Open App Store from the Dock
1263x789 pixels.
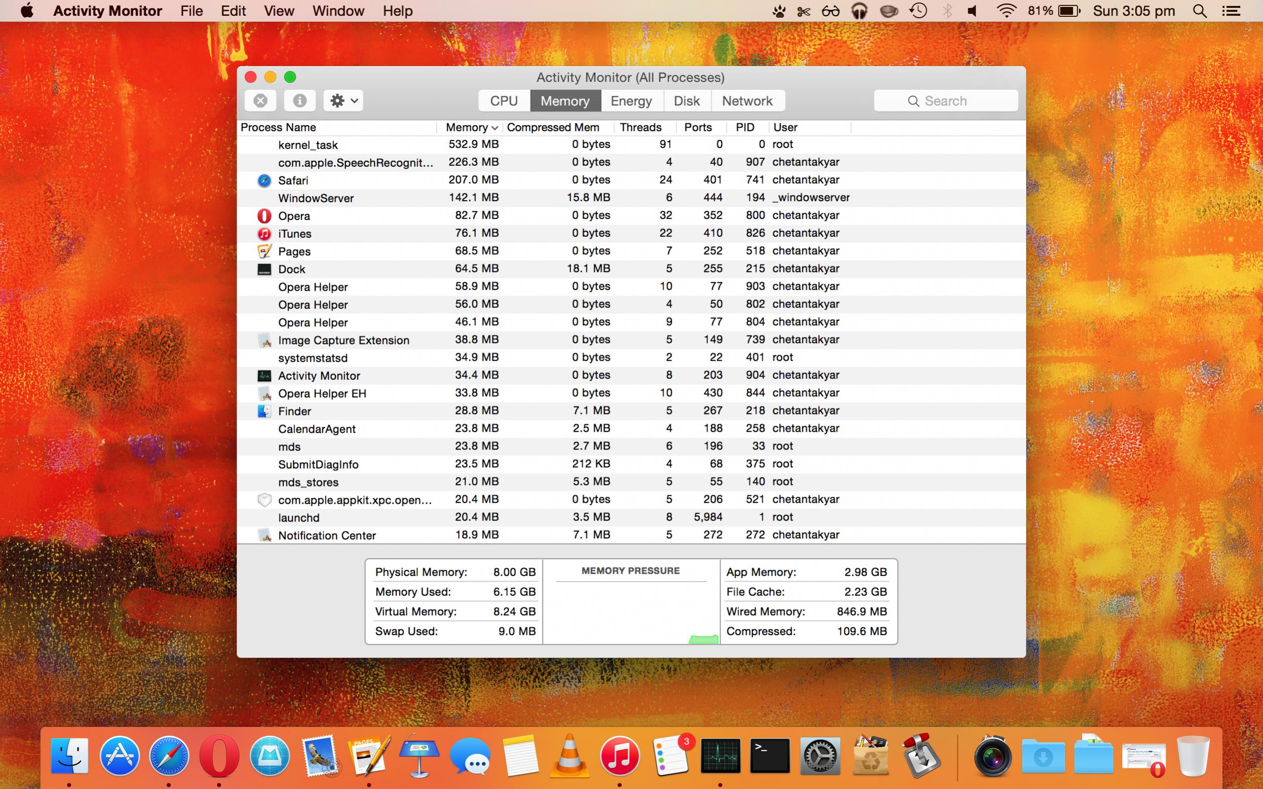coord(119,755)
